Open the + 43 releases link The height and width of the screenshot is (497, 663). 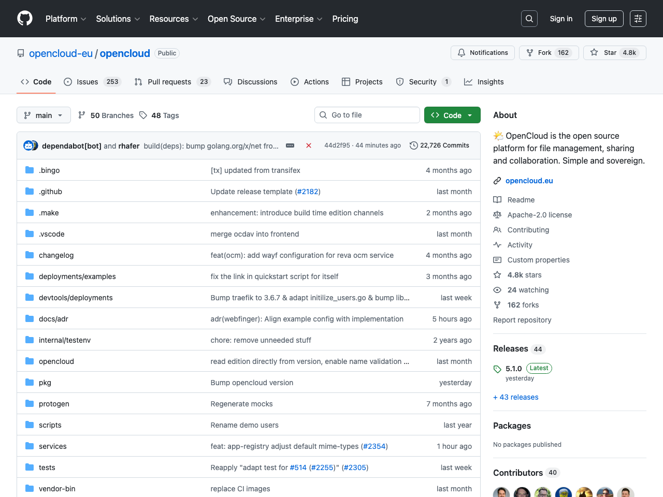point(515,397)
